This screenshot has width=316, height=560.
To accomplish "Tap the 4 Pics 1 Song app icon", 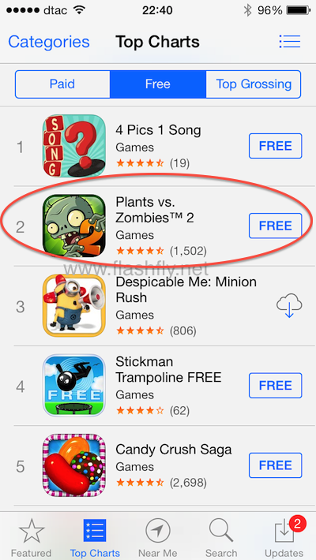I will 74,146.
